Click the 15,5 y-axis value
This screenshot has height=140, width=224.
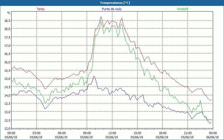(7, 71)
